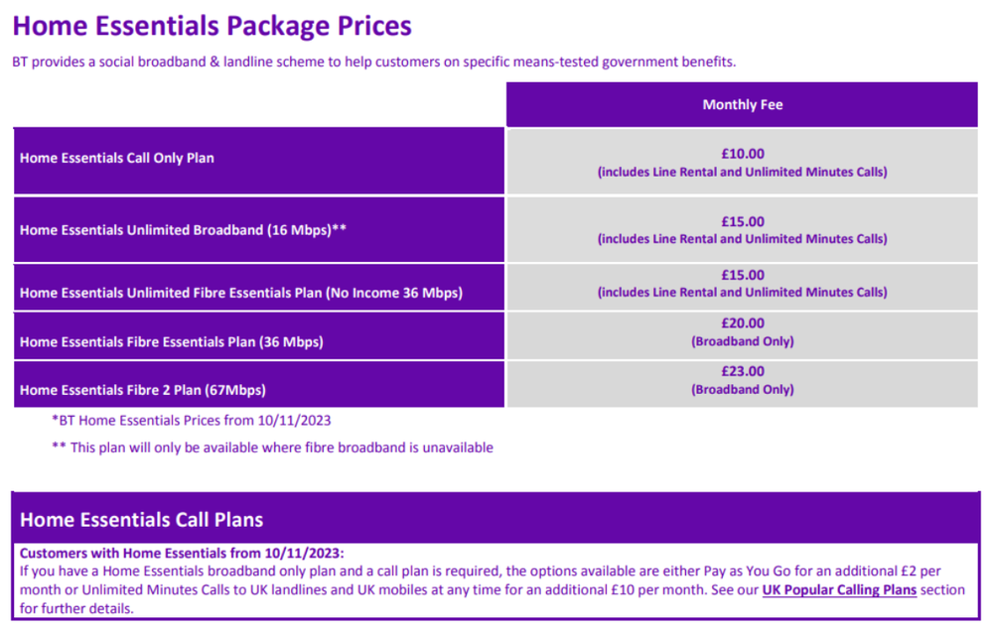This screenshot has height=634, width=992.
Task: Select Home Essentials Fibre Essentials Plan (36 Mbps)
Action: pos(172,342)
